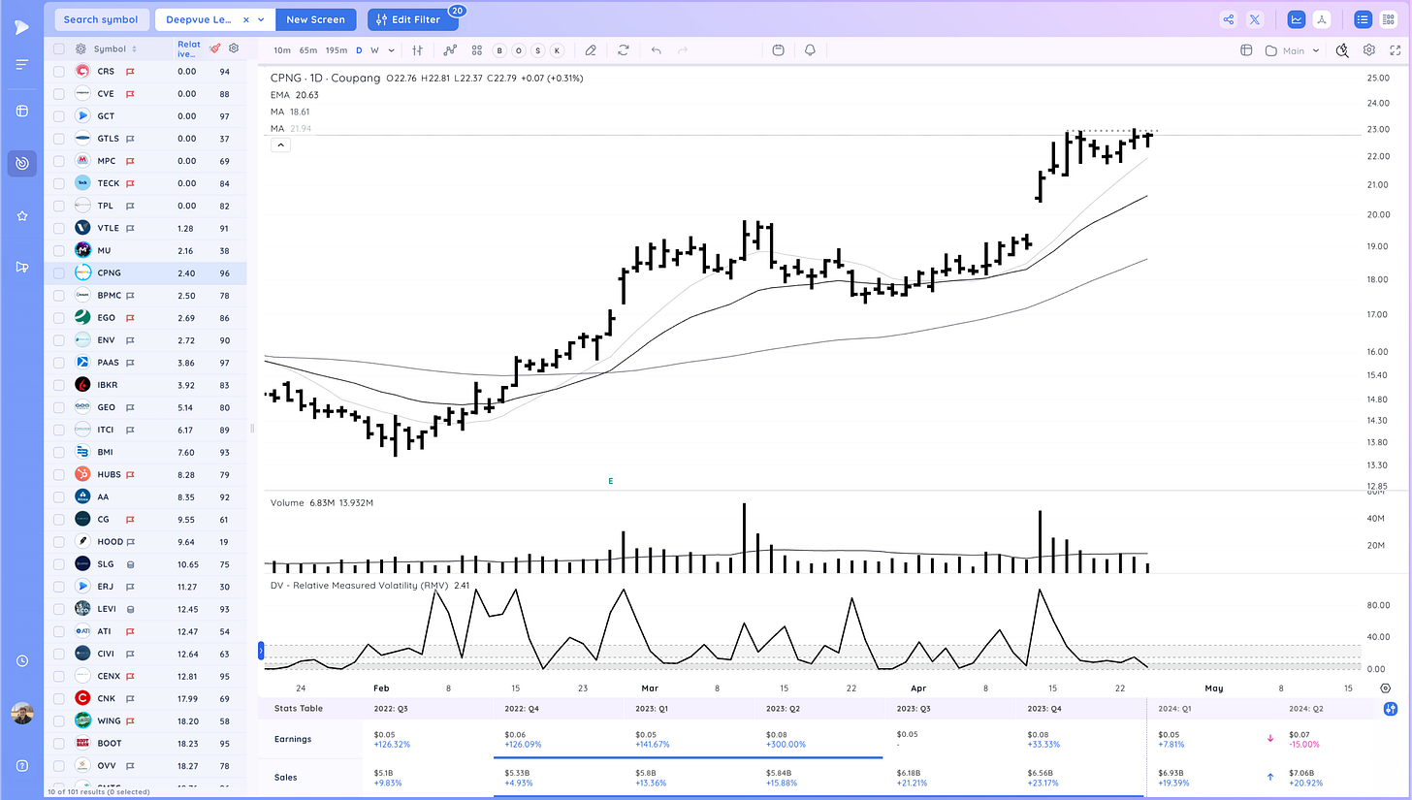Viewport: 1412px width, 800px height.
Task: Select the HOOD row in watchlist
Action: [144, 541]
